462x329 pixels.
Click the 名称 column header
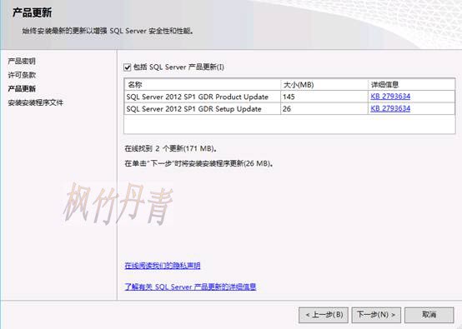[x=203, y=85]
